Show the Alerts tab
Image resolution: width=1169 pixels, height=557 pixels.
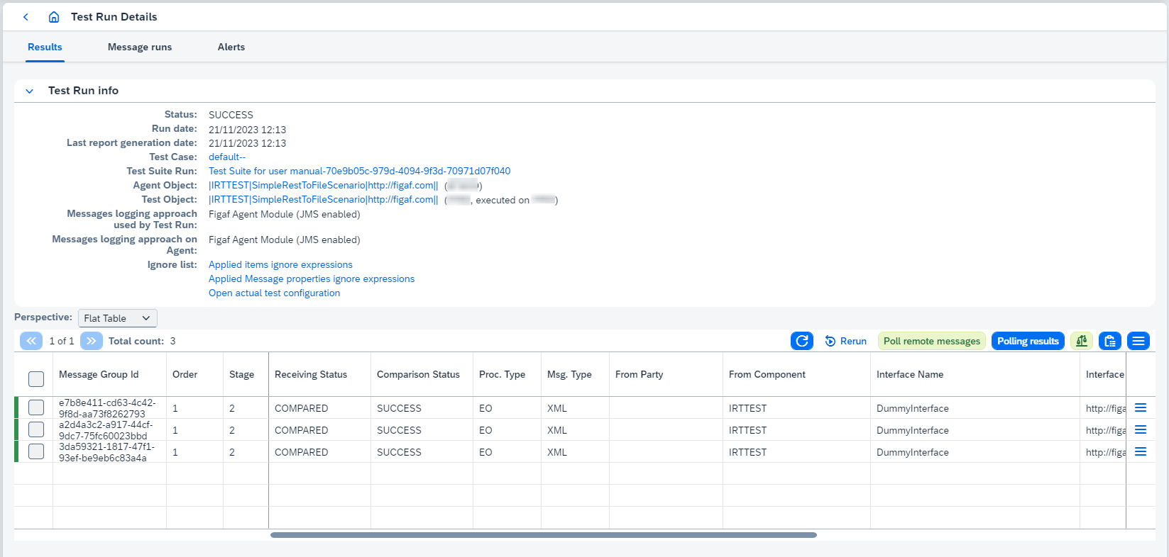click(x=231, y=47)
